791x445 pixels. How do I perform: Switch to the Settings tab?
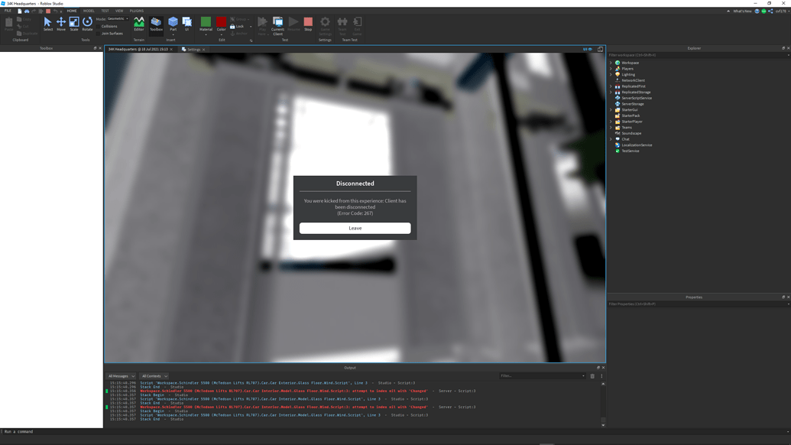point(193,49)
